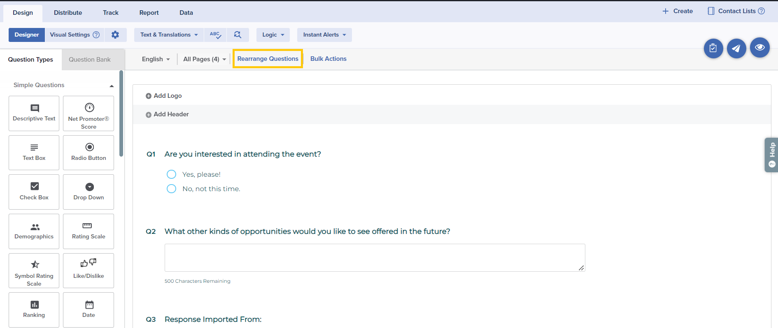The width and height of the screenshot is (778, 328).
Task: Open the find and replace icon
Action: click(x=238, y=35)
